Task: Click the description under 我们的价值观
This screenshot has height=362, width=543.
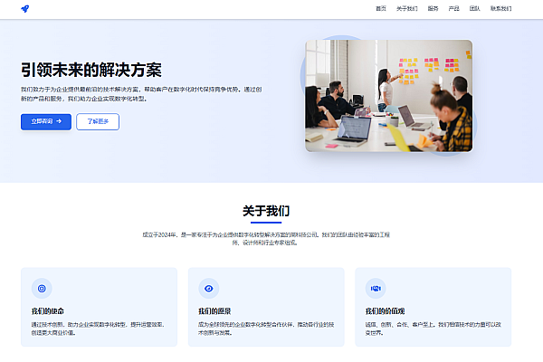Action: pyautogui.click(x=433, y=329)
